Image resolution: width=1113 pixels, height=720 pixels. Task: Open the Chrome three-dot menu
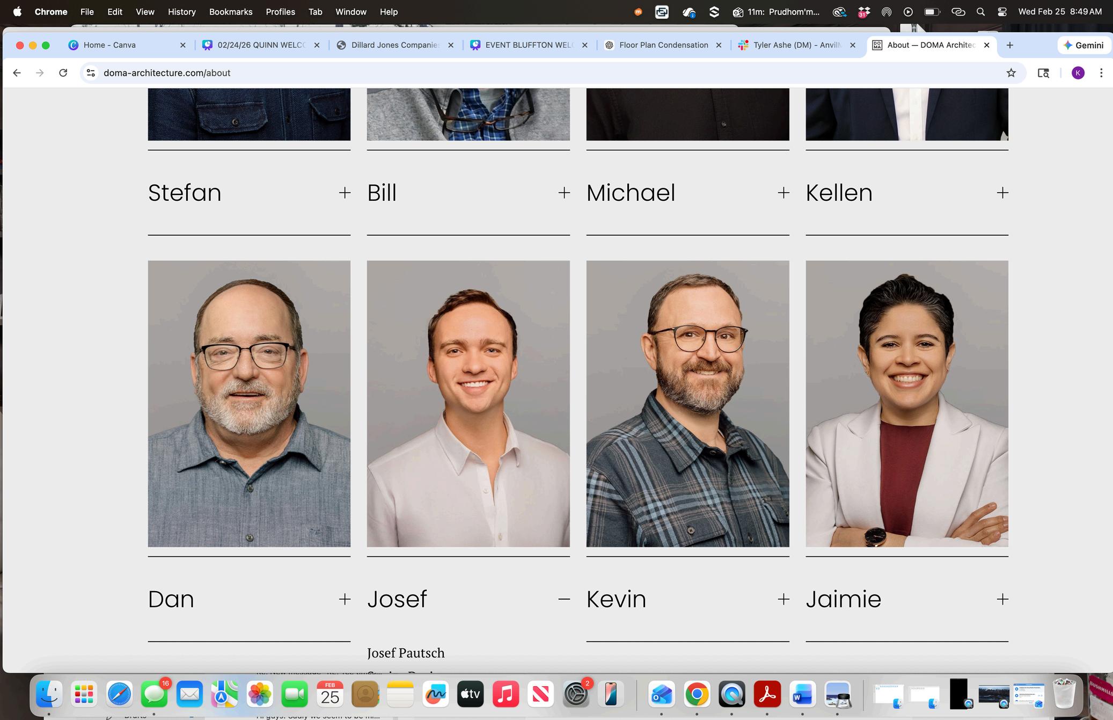point(1101,73)
